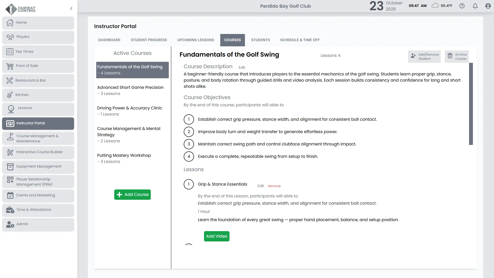
Task: Click the Archive Course trash icon
Action: pos(450,56)
